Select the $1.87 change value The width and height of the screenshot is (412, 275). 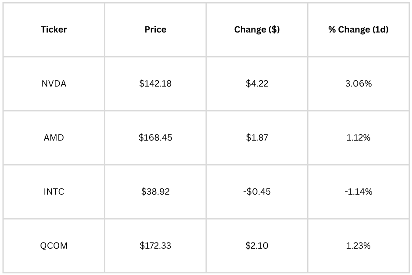pyautogui.click(x=257, y=137)
